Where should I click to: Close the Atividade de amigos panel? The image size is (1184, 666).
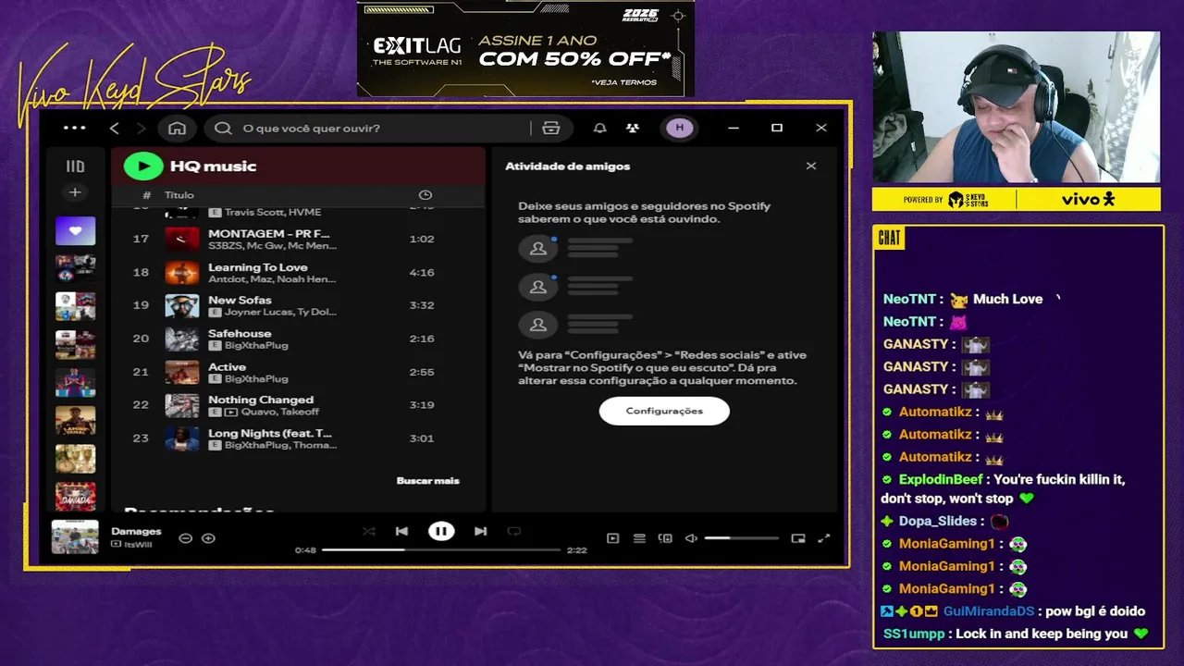[x=811, y=166]
